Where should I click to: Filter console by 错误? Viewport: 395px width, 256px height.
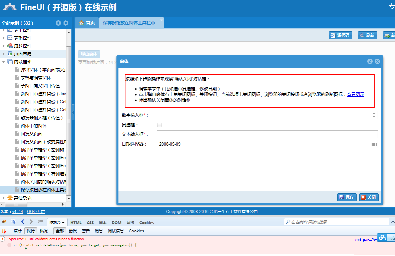(73, 231)
